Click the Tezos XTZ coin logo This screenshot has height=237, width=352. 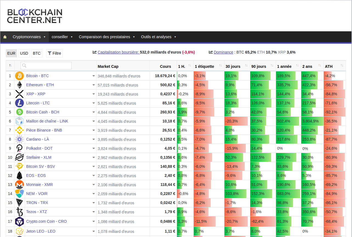coord(19,211)
